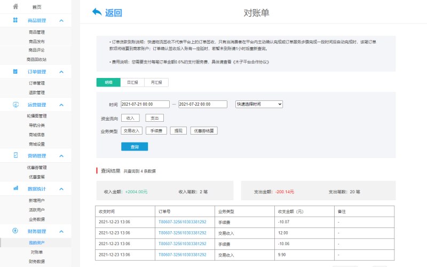Open 业务数据 in the sidebar
427x267 pixels.
[x=37, y=219]
